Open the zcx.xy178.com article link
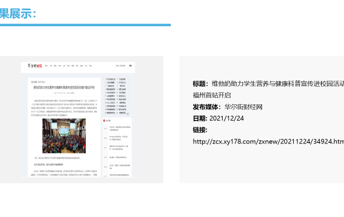The width and height of the screenshot is (344, 217). click(269, 142)
